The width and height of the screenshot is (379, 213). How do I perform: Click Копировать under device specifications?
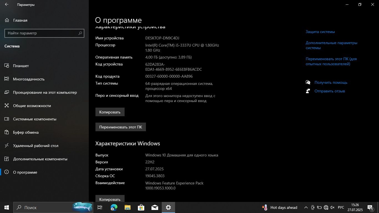pyautogui.click(x=110, y=112)
